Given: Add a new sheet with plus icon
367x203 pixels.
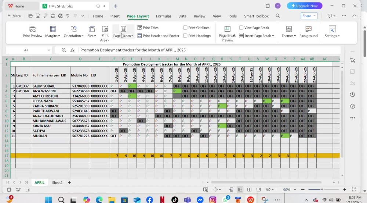Looking at the screenshot, I should click(69, 182).
